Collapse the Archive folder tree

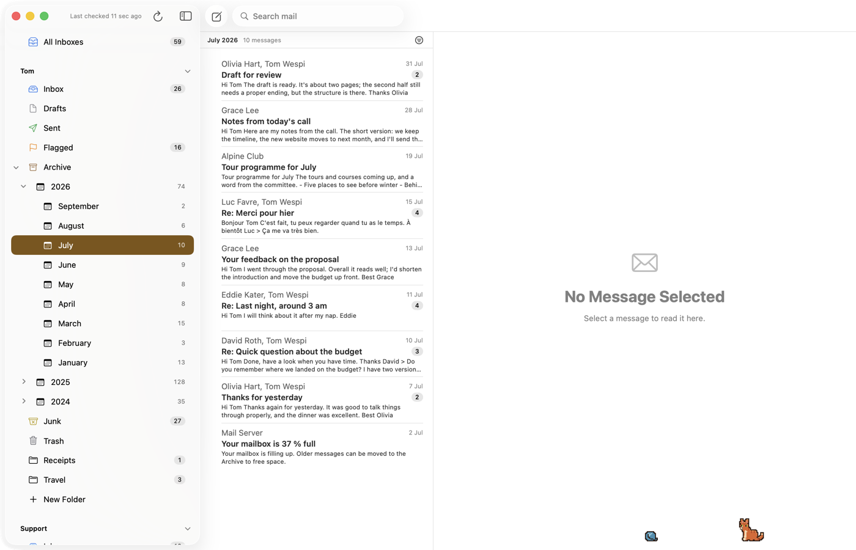click(x=17, y=167)
